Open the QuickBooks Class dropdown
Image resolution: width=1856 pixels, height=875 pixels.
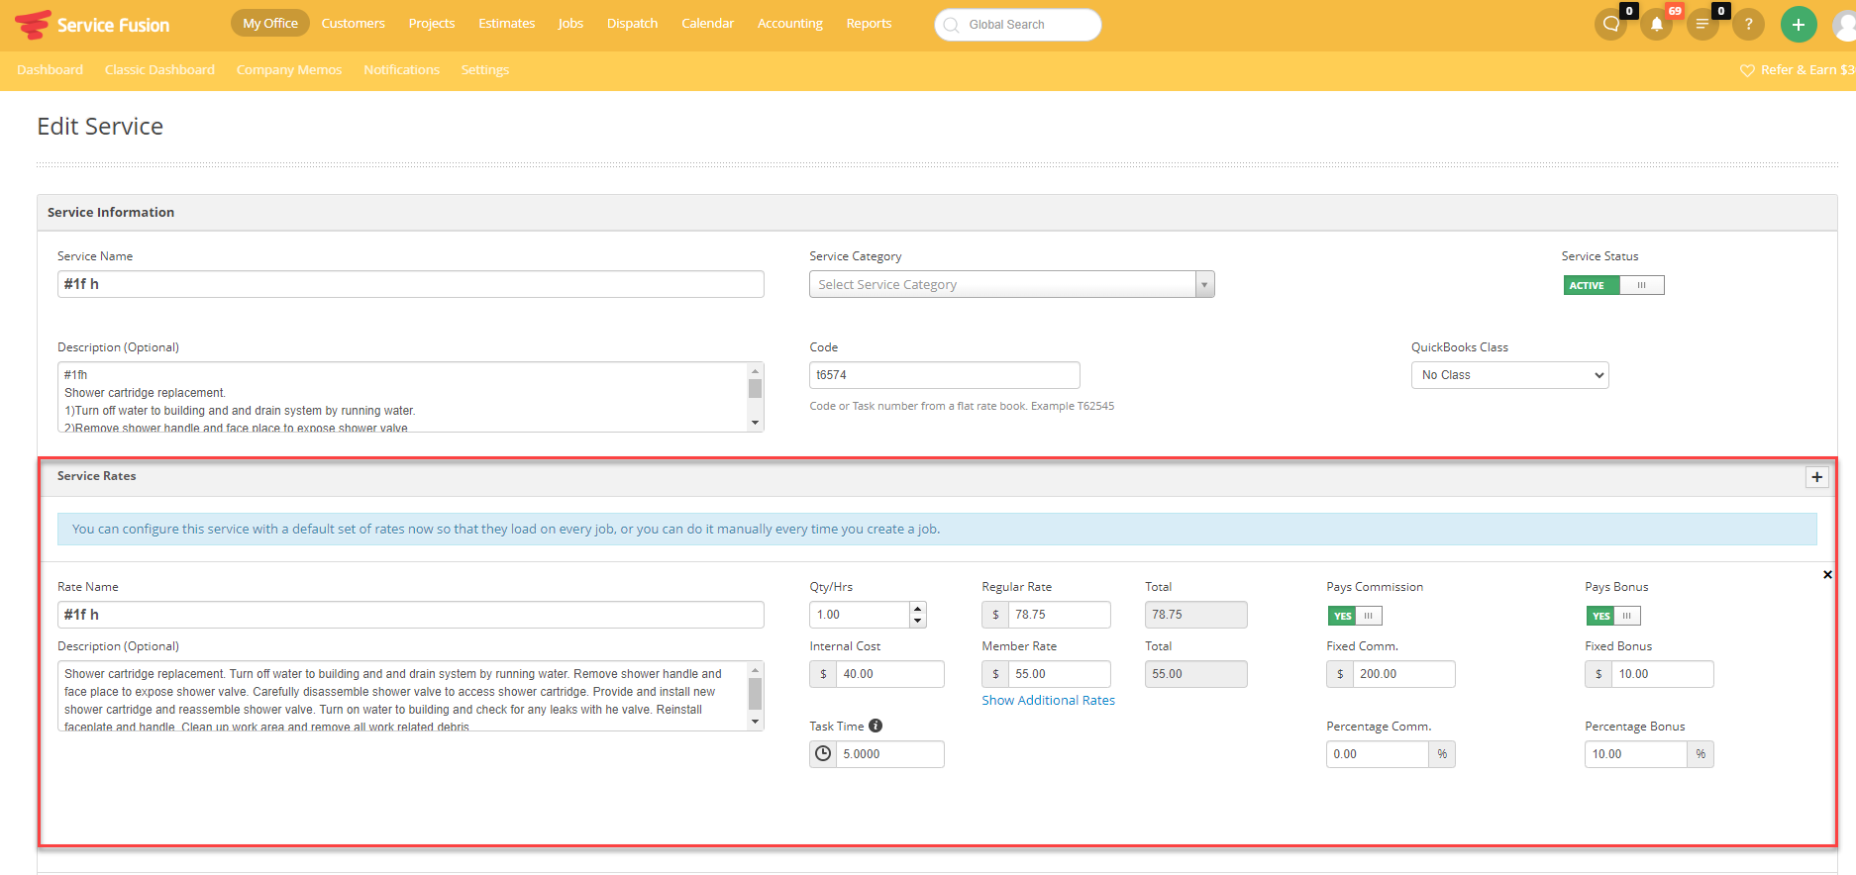(1509, 375)
